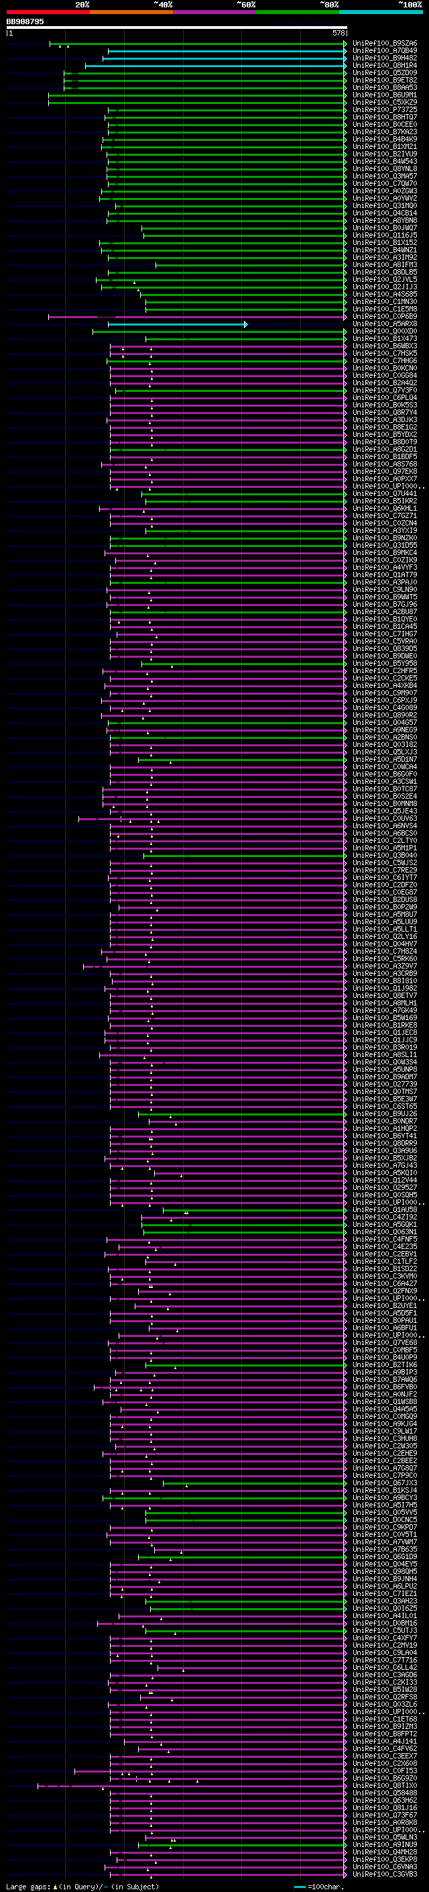Image resolution: width=429 pixels, height=1892 pixels.
Task: Select the UniRef100_Q7U441 entry
Action: point(385,494)
